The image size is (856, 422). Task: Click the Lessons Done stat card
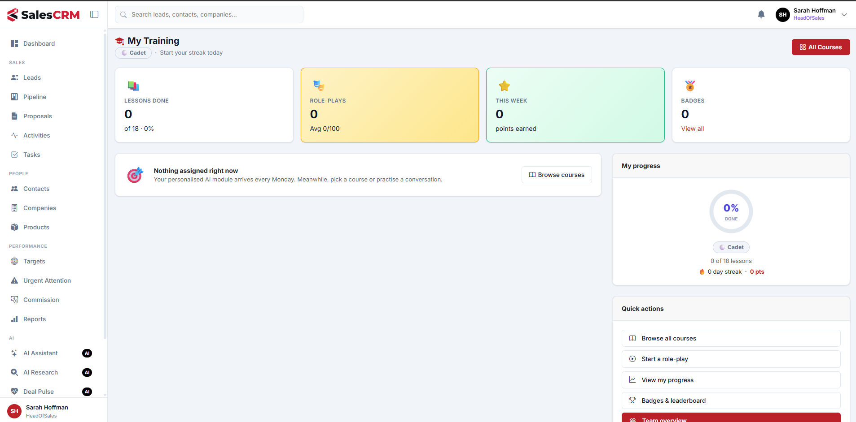coord(204,105)
